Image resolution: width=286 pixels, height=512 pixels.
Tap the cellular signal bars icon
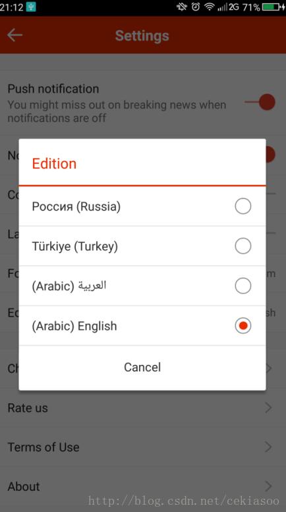223,7
